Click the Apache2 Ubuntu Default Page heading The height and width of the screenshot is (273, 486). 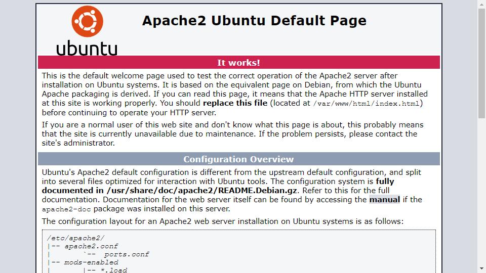(x=254, y=21)
